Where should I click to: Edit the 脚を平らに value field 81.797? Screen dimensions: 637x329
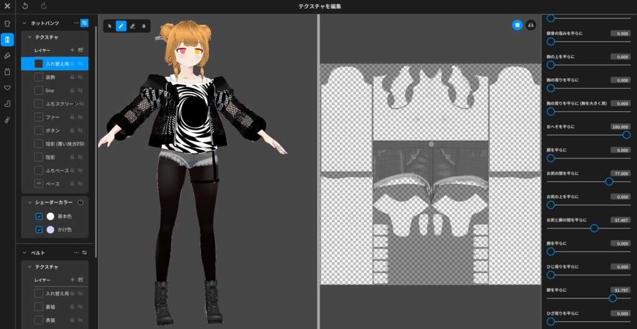pos(620,290)
